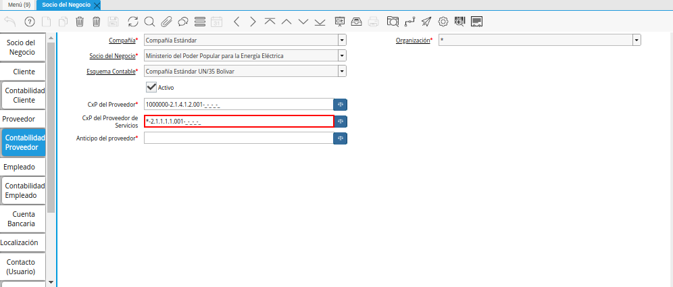This screenshot has height=287, width=673.
Task: Open the Socio del Negocio side tab
Action: (x=23, y=47)
